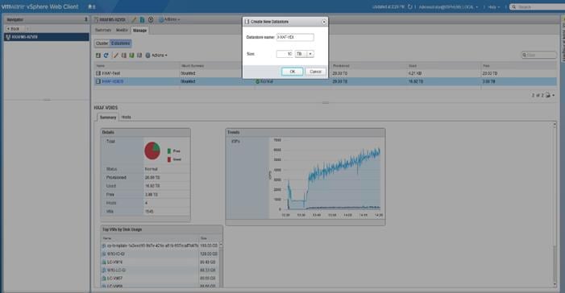Click the green datastore icon in toolbar
The image size is (565, 293).
coord(131,56)
